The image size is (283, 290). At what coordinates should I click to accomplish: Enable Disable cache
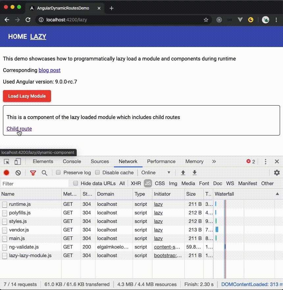tap(97, 172)
